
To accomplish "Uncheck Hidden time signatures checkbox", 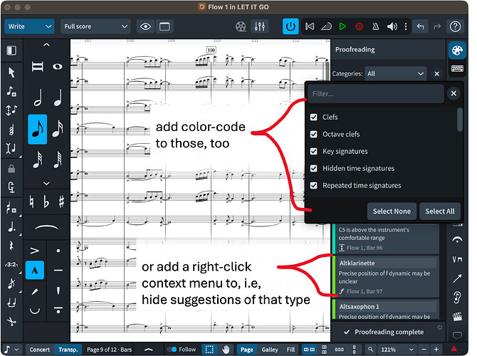I will coord(314,168).
